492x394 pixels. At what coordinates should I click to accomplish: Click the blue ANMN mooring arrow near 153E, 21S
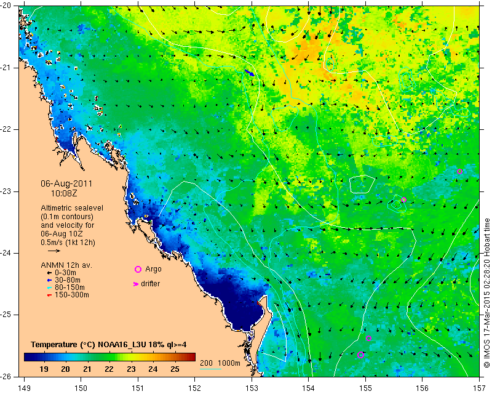click(x=250, y=73)
